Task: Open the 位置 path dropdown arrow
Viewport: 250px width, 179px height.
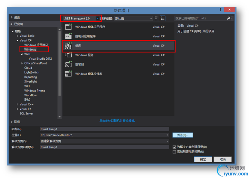Action: click(x=167, y=135)
